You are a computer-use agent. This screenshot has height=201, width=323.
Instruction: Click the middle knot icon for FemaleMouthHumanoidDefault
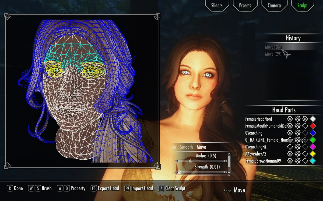pos(298,125)
